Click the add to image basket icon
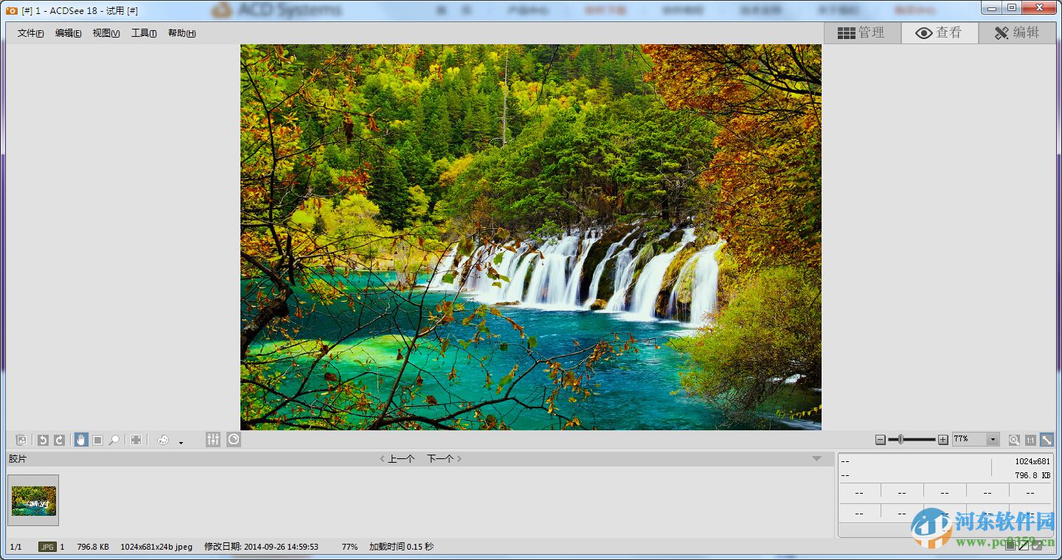Screen dimensions: 1062x560 coord(21,440)
